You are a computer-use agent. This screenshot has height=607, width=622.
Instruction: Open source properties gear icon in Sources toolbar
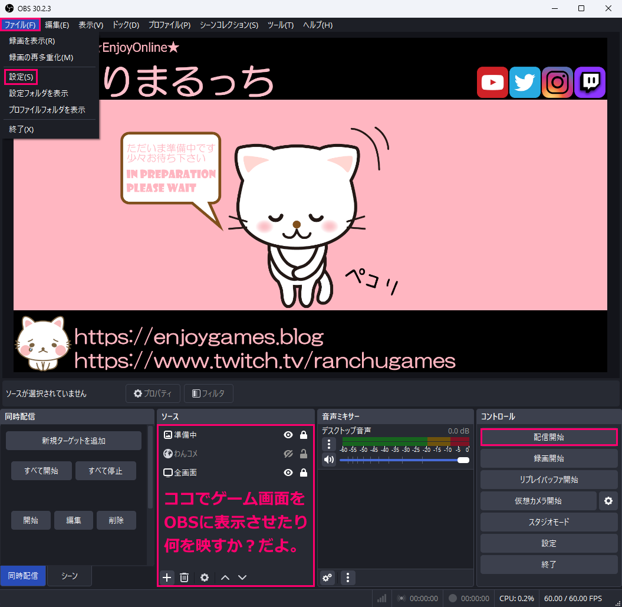coord(205,578)
